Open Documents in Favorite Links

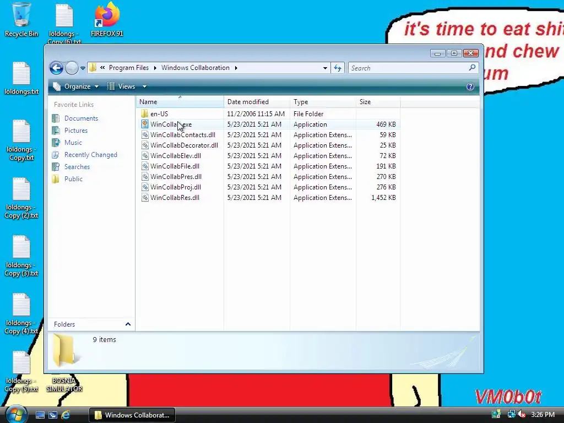pyautogui.click(x=81, y=118)
